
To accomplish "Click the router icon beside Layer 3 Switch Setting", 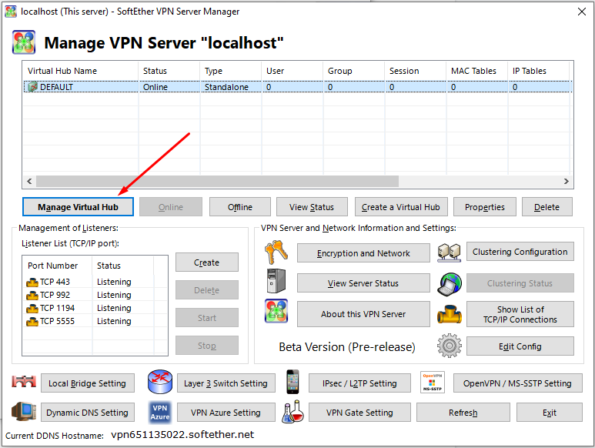I will pyautogui.click(x=160, y=382).
